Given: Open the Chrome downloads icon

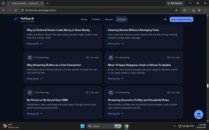Looking at the screenshot, I should (x=193, y=10).
